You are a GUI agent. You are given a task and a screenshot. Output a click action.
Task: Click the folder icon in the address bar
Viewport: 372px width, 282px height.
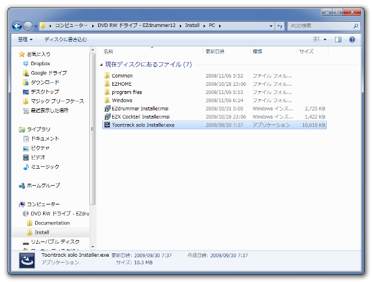click(x=43, y=26)
